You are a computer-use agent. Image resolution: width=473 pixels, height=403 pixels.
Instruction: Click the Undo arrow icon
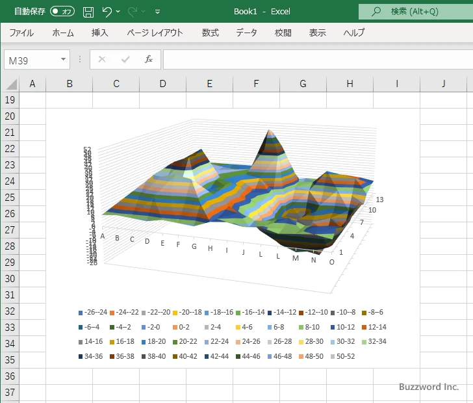pyautogui.click(x=107, y=12)
